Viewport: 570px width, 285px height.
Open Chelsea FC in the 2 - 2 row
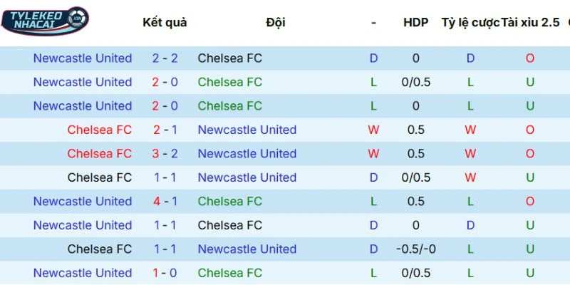(230, 58)
